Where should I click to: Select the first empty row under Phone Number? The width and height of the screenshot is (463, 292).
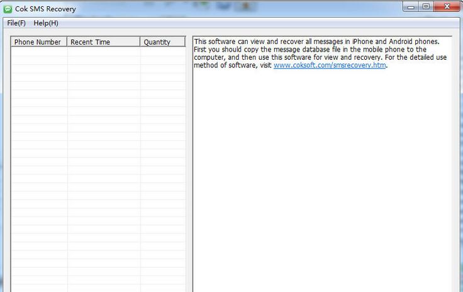click(x=39, y=52)
